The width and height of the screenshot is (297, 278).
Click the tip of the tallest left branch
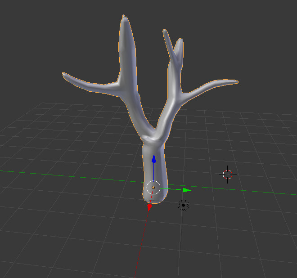[x=123, y=18]
